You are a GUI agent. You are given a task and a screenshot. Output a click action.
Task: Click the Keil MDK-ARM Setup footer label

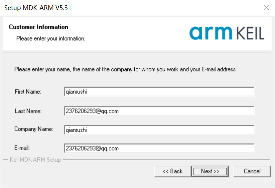(x=35, y=160)
